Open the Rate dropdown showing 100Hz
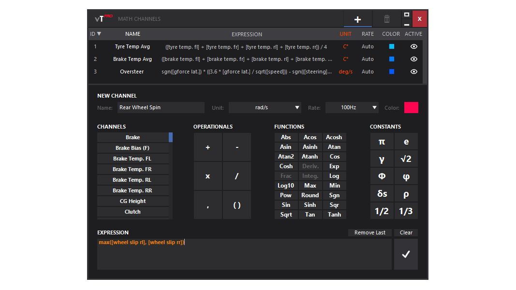Screen dimensions: 516x290 pyautogui.click(x=352, y=107)
